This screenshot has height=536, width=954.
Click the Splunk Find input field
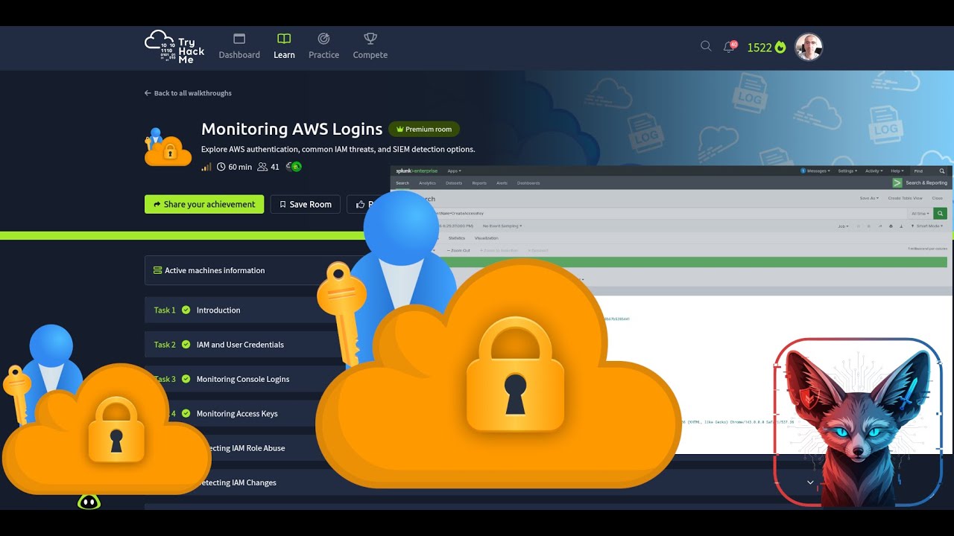pyautogui.click(x=929, y=170)
